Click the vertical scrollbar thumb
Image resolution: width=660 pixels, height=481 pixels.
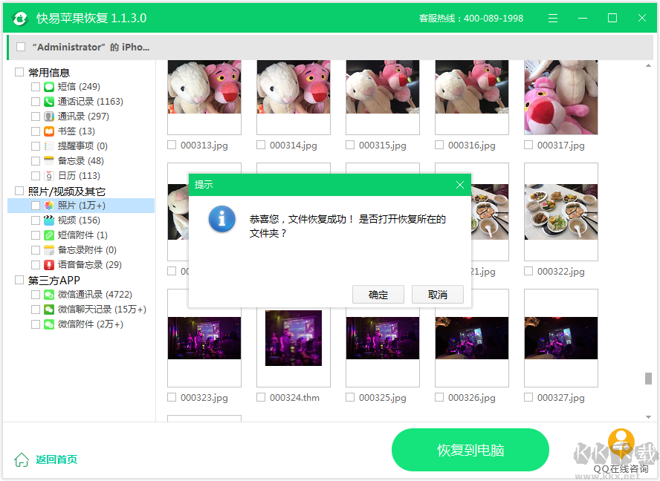[648, 378]
